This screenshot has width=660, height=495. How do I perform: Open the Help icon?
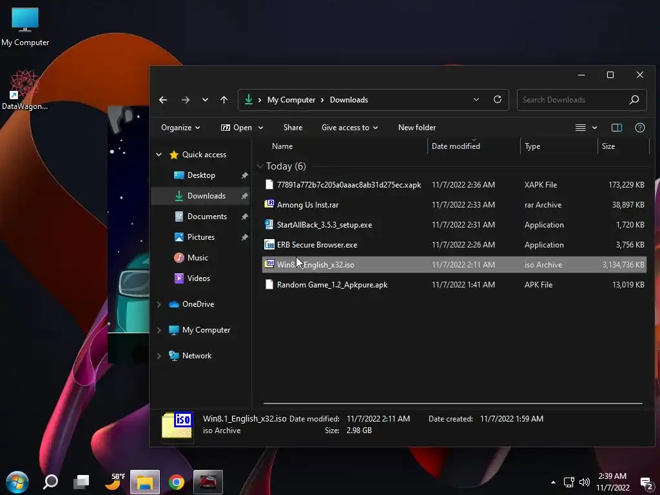click(640, 128)
